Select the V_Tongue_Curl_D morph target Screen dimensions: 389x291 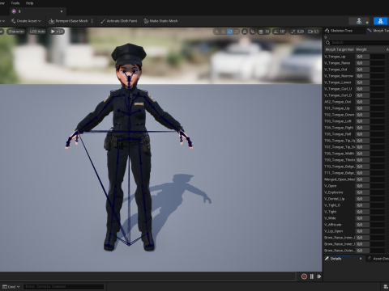(x=338, y=95)
